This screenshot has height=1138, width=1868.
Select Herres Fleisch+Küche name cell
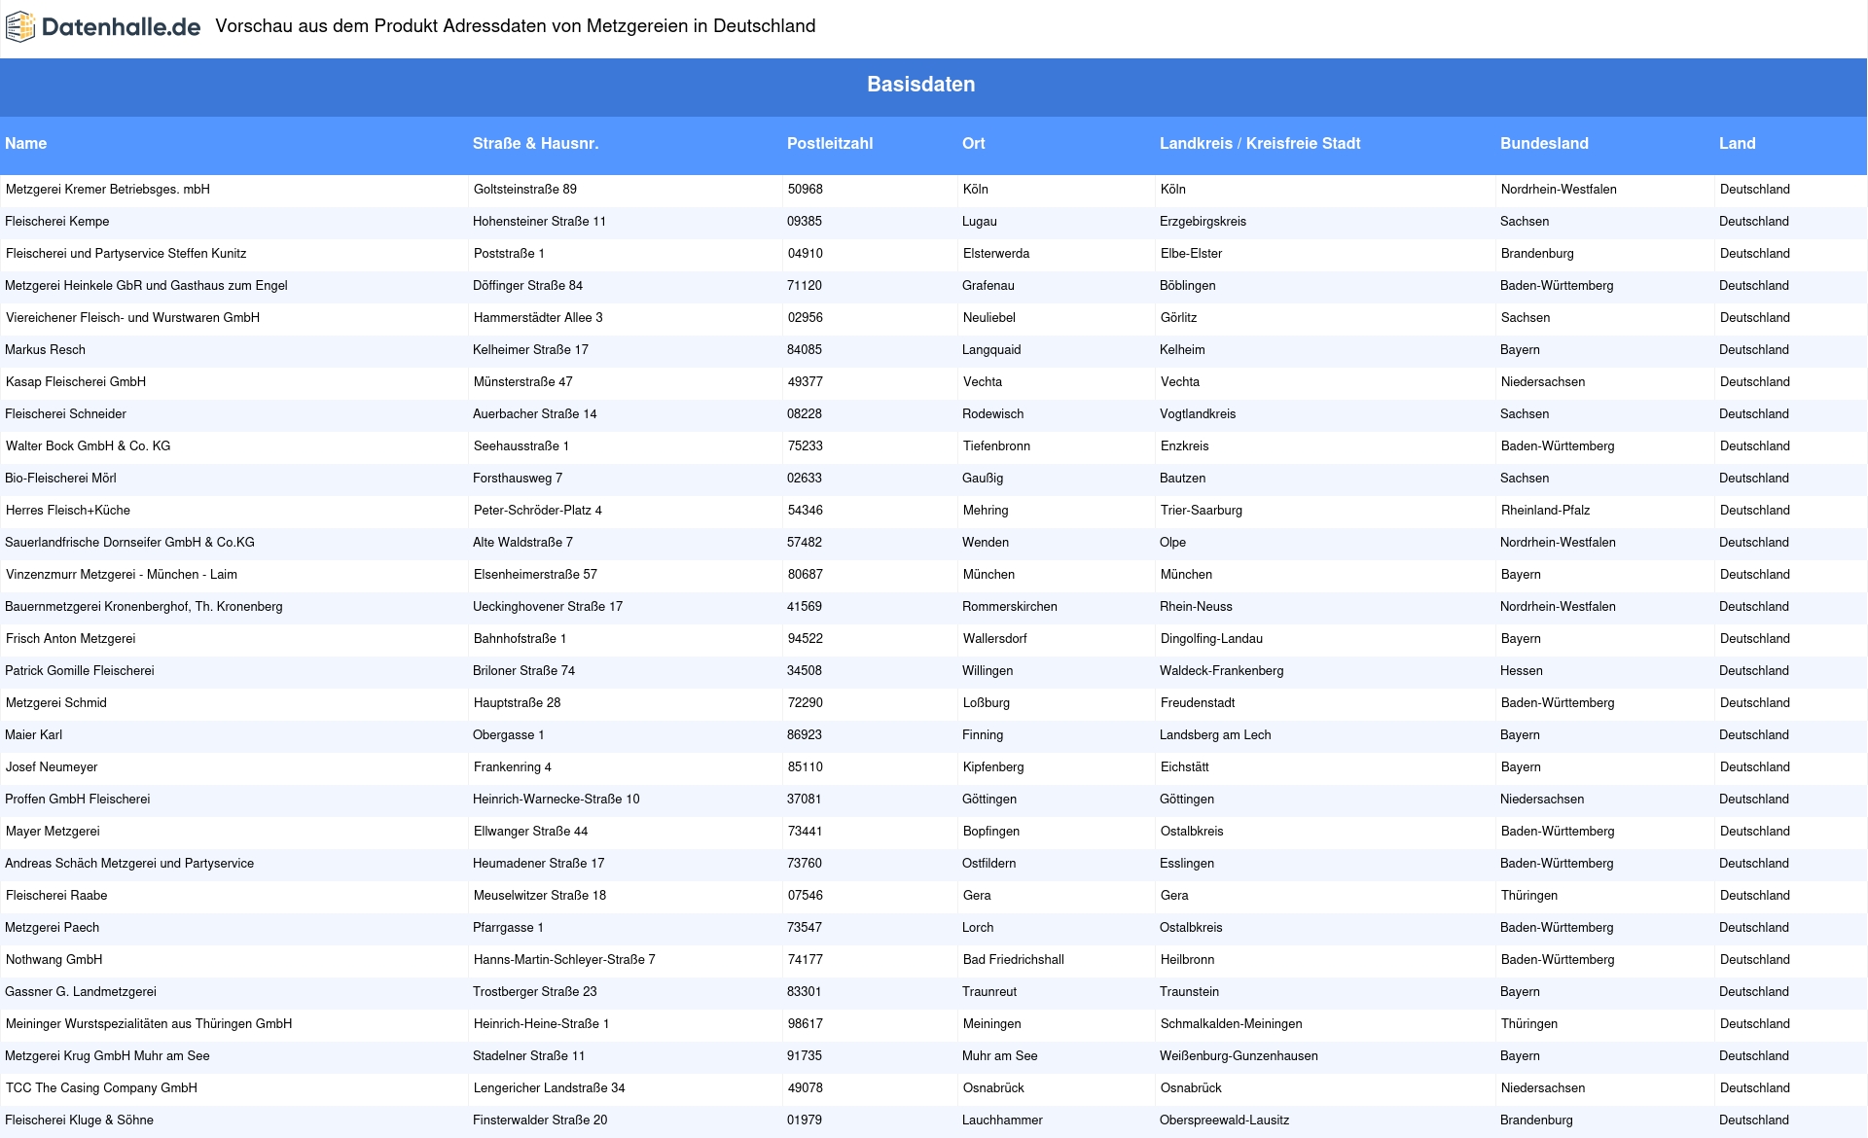pos(68,511)
